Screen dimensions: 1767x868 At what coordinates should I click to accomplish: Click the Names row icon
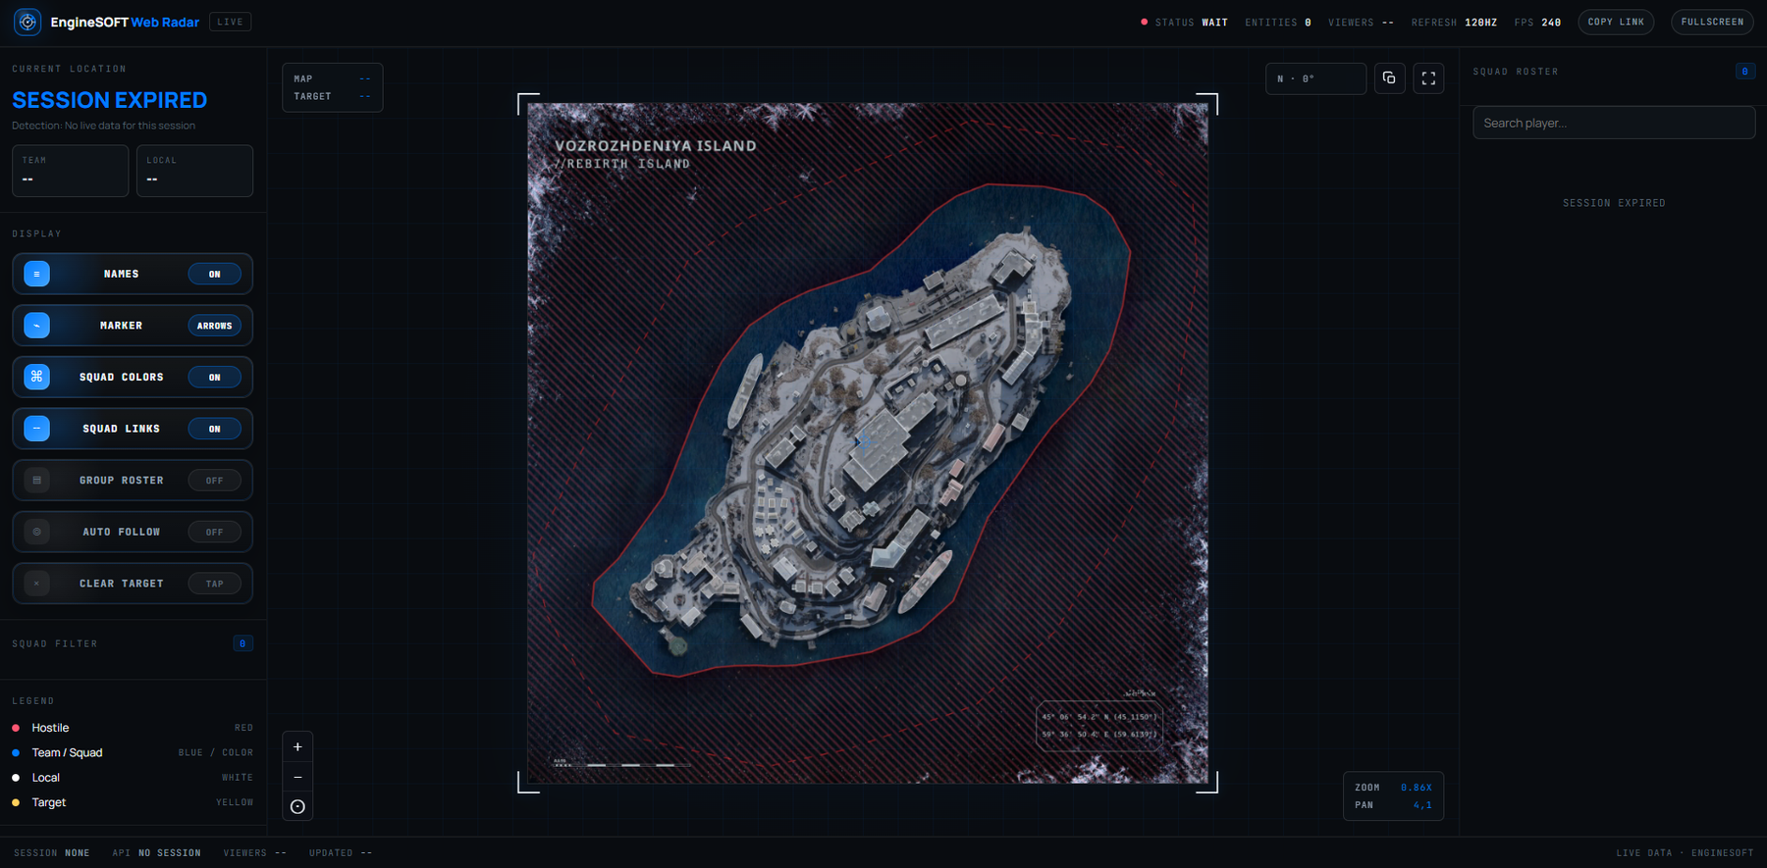click(x=36, y=274)
